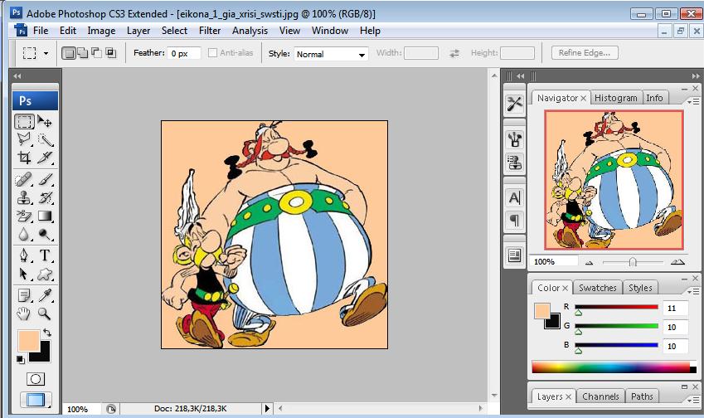
Task: Swap foreground and background colors
Action: point(47,333)
